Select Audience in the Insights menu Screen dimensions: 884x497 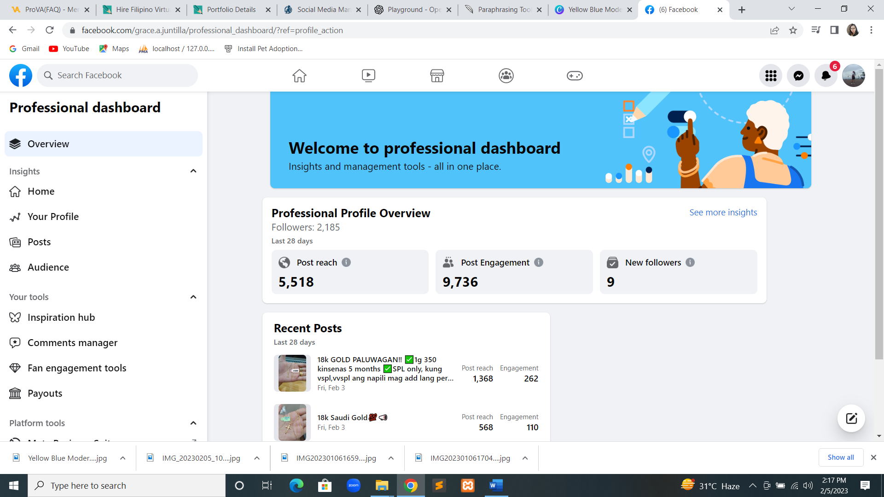pyautogui.click(x=48, y=267)
